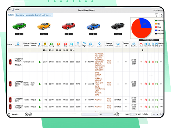Click the Running green legend swatch

point(156,20)
